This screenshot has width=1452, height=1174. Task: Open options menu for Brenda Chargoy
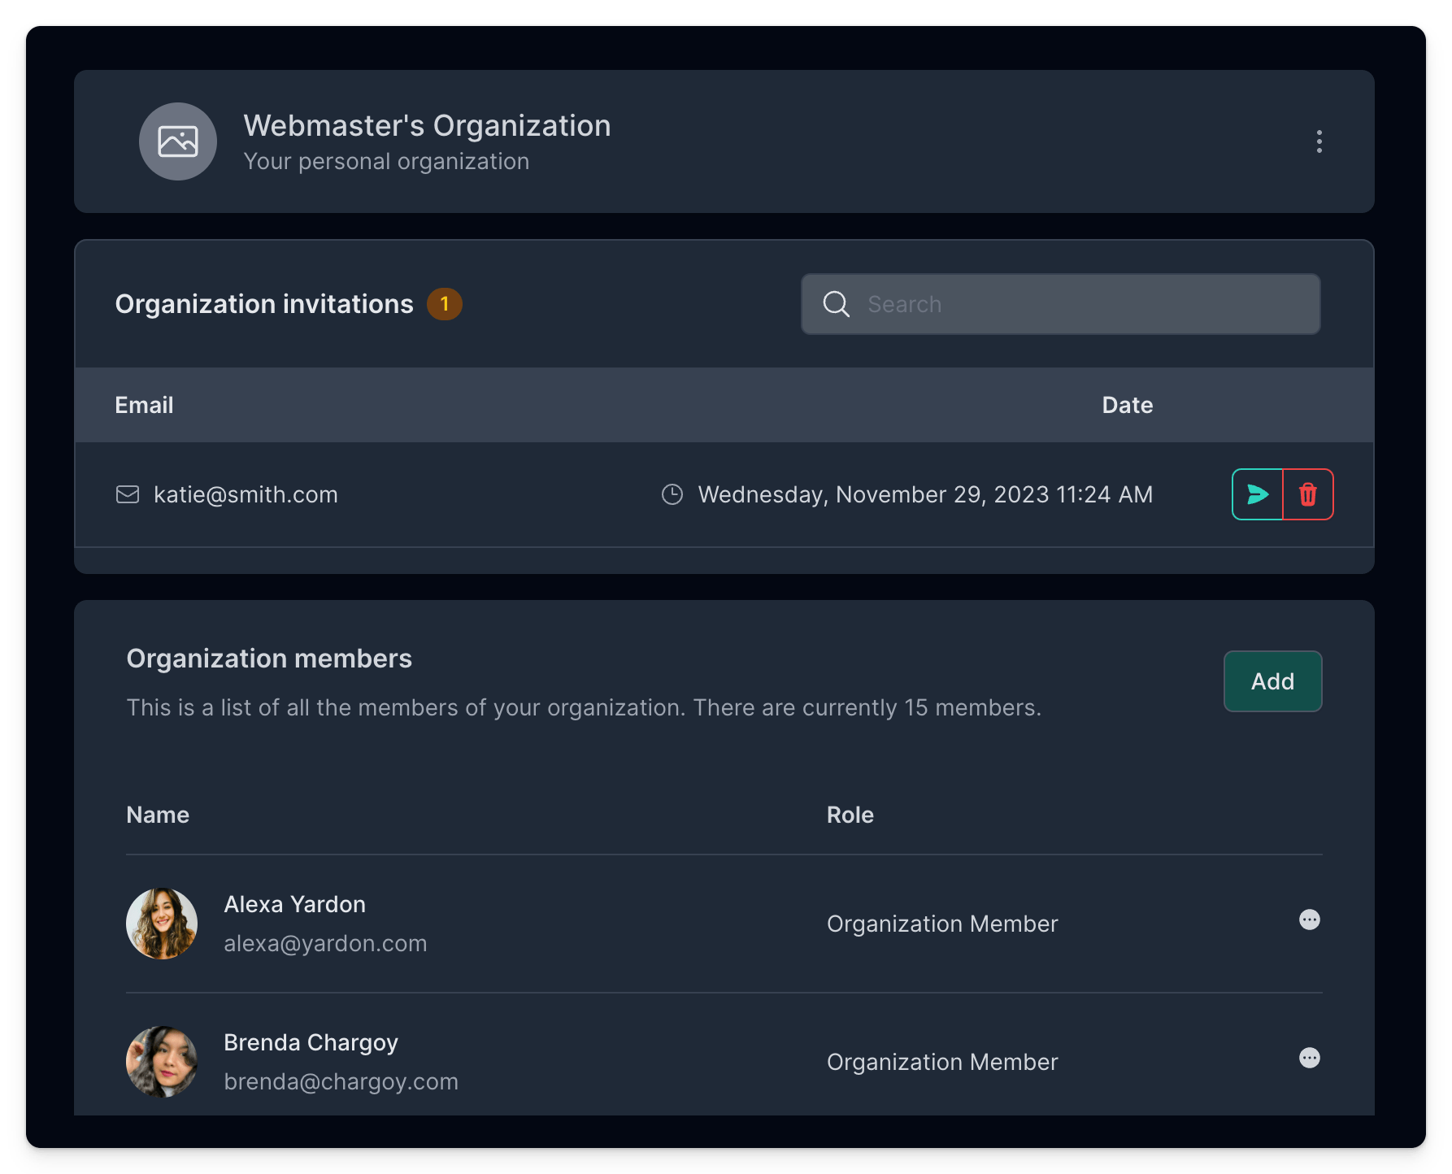coord(1309,1058)
